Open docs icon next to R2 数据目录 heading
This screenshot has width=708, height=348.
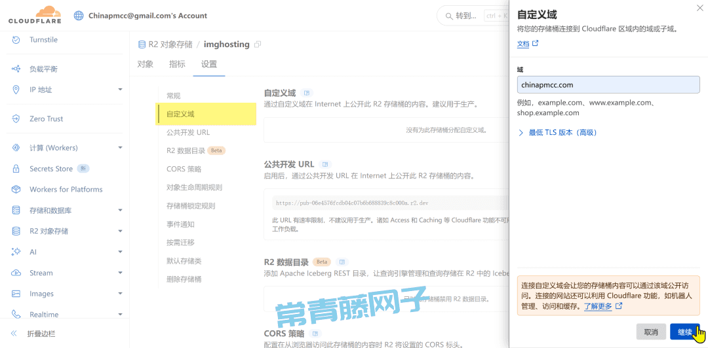click(x=342, y=262)
